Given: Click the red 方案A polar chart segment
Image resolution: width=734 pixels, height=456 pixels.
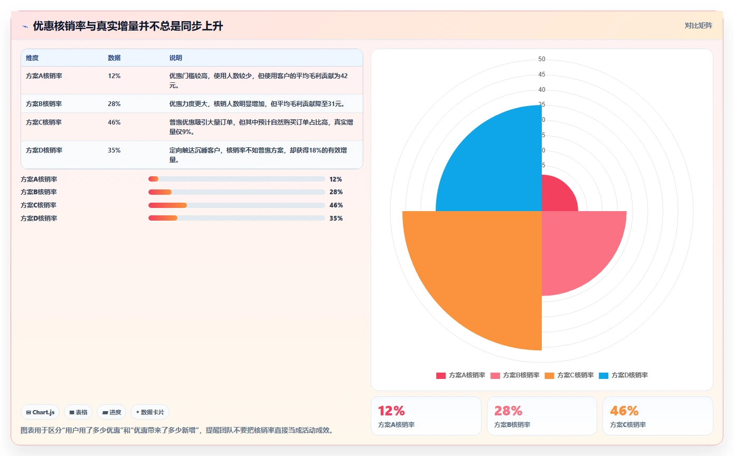Looking at the screenshot, I should 556,196.
